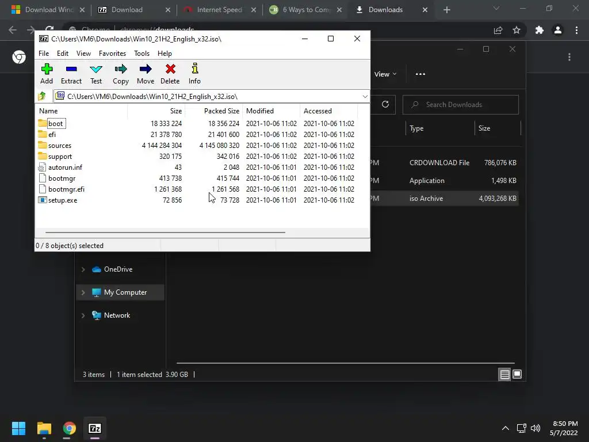Image resolution: width=589 pixels, height=442 pixels.
Task: Run the Test archive tool
Action: coord(96,74)
